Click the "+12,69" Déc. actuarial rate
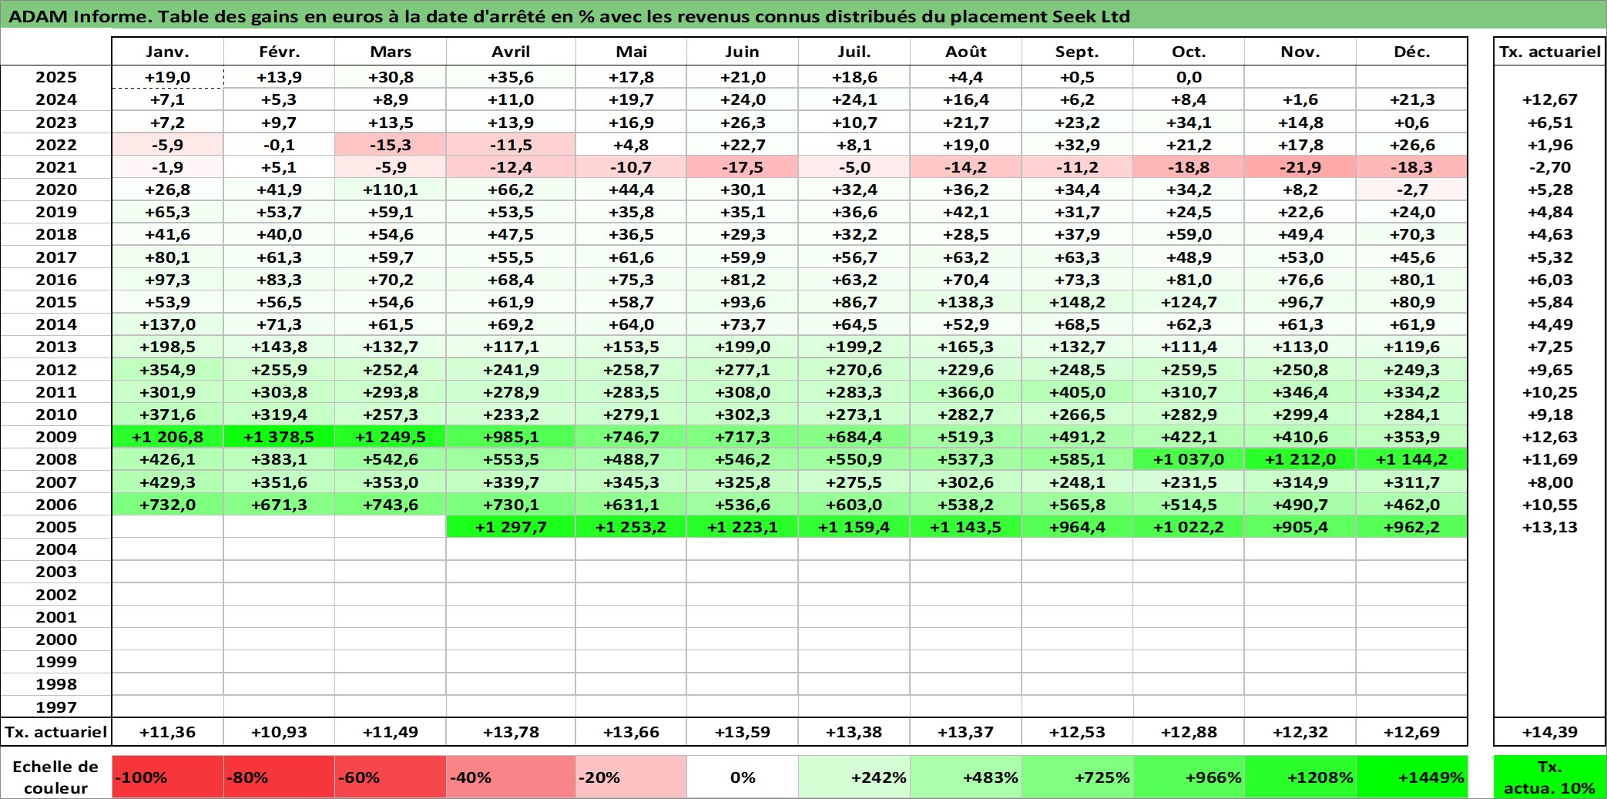This screenshot has width=1607, height=799. coord(1412,732)
